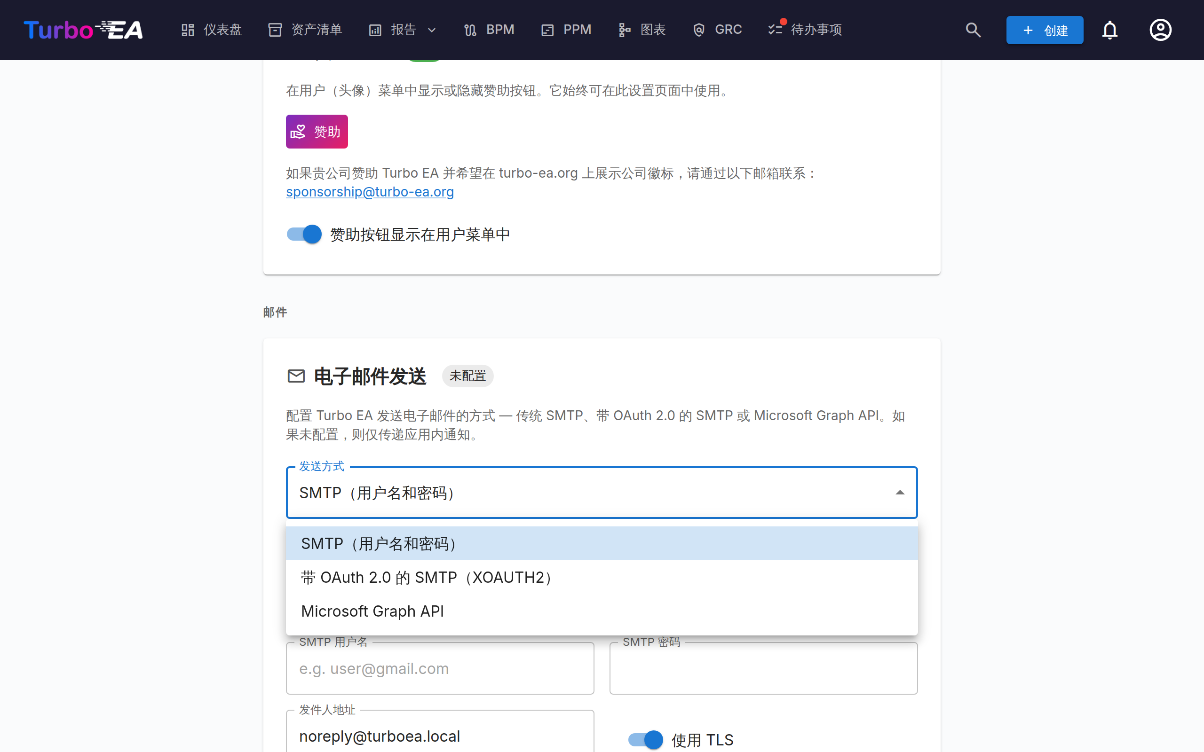
Task: Click the envelope icon beside 电子邮件发送
Action: pos(296,376)
